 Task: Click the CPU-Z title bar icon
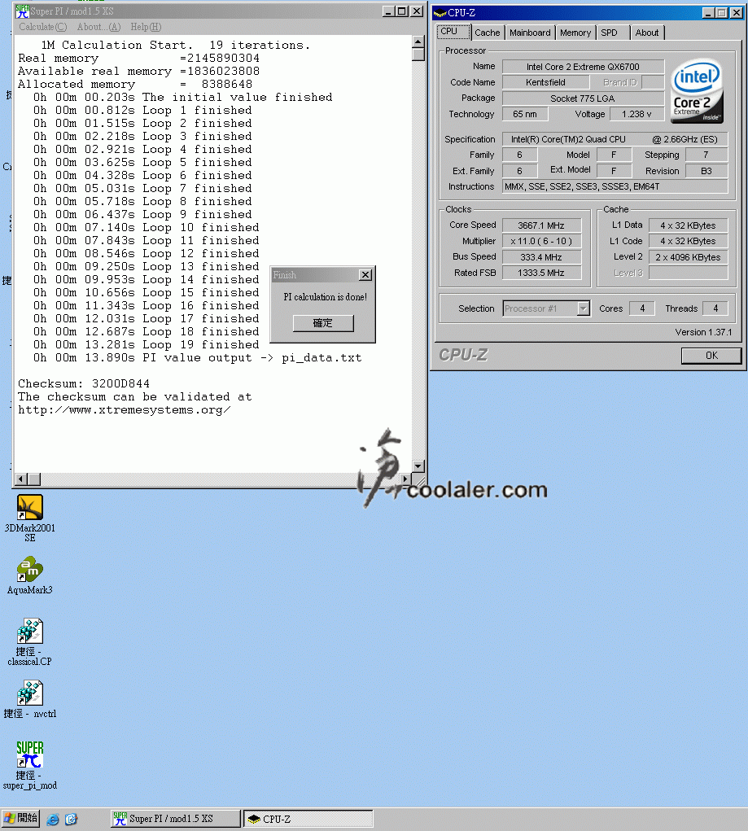tap(440, 13)
